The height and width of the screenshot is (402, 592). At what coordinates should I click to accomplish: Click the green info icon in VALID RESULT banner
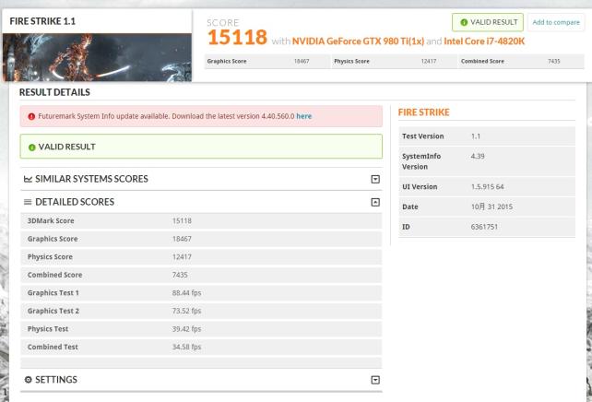click(x=31, y=148)
